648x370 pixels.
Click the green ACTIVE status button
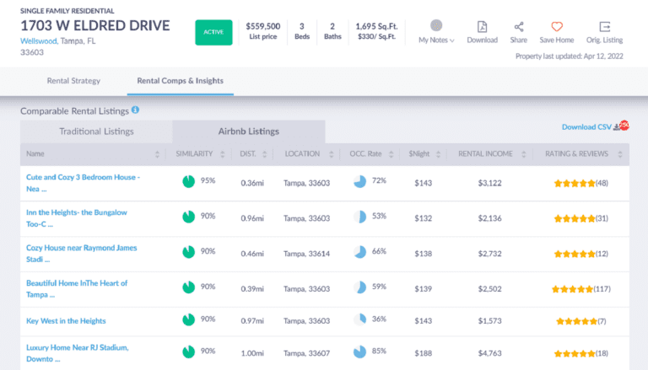(213, 32)
